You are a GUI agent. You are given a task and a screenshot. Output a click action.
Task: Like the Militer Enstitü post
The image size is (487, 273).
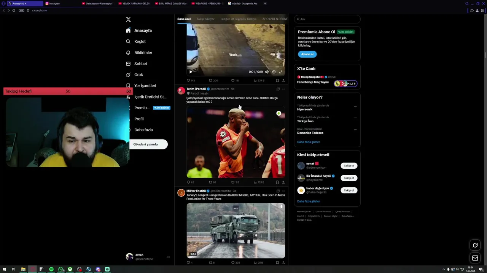tap(236, 262)
